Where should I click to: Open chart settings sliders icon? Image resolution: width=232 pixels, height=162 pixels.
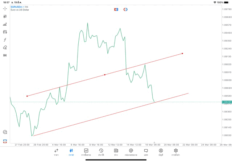pyautogui.click(x=5, y=32)
